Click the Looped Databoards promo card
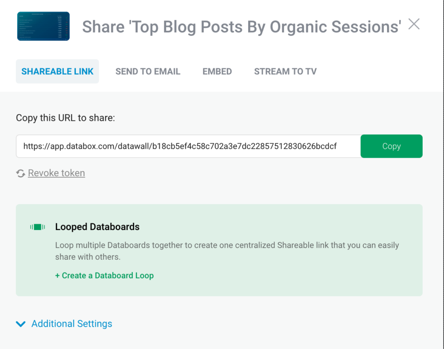This screenshot has width=444, height=349. (x=219, y=250)
